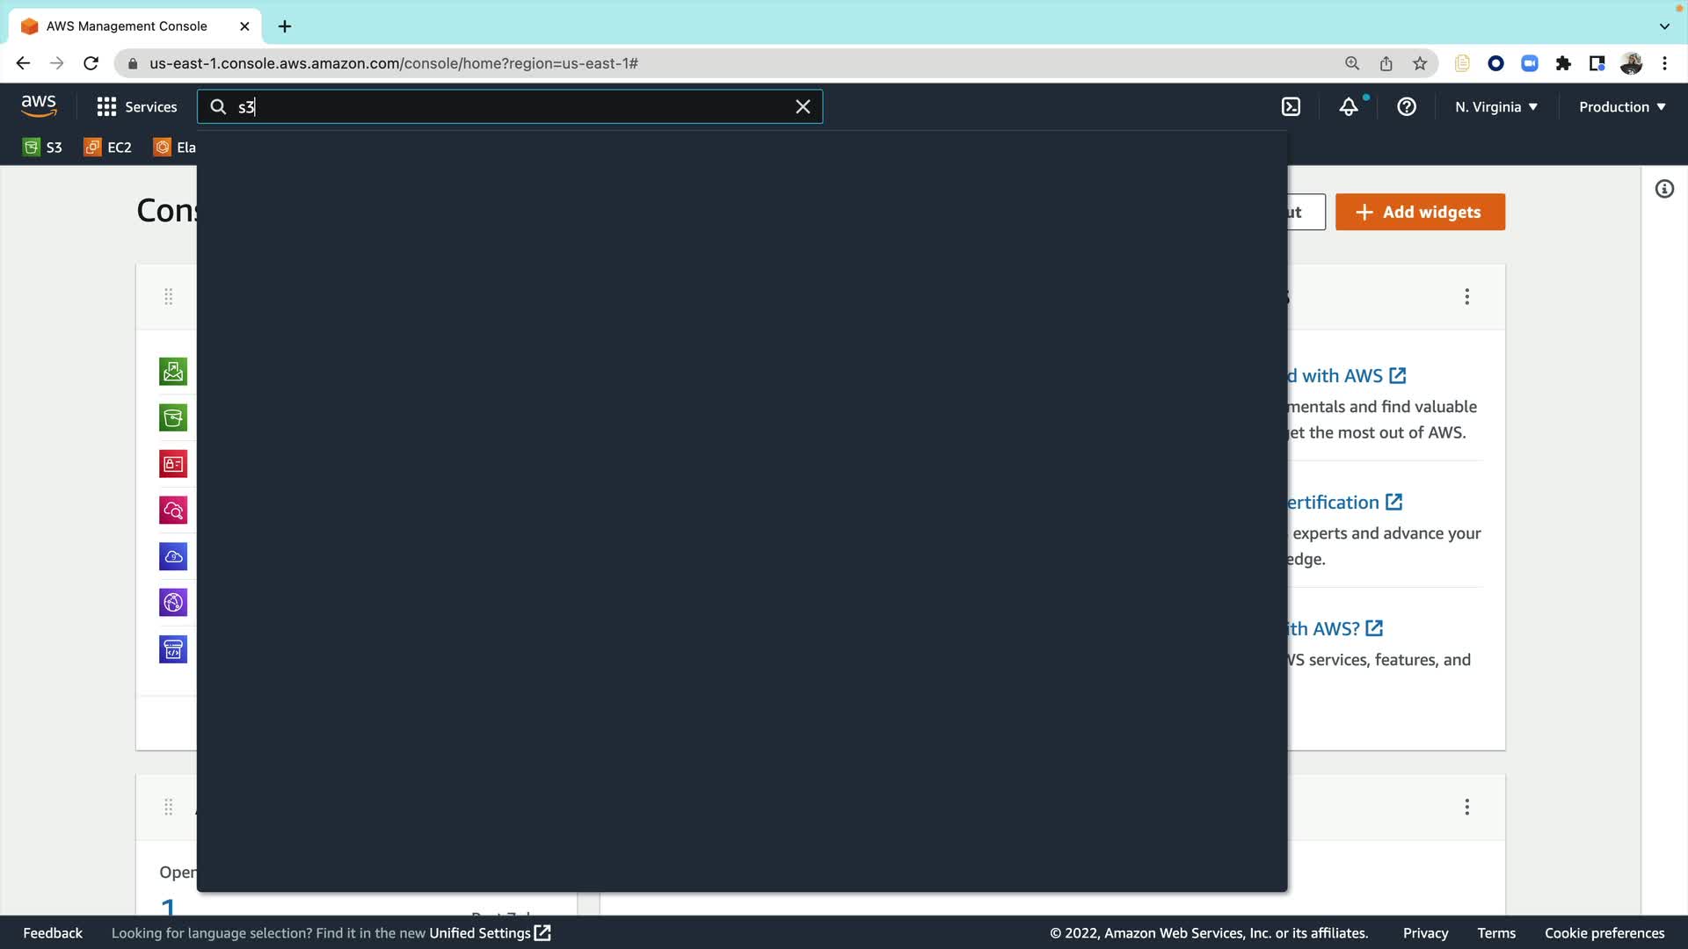Clear the search box with X

(x=803, y=106)
